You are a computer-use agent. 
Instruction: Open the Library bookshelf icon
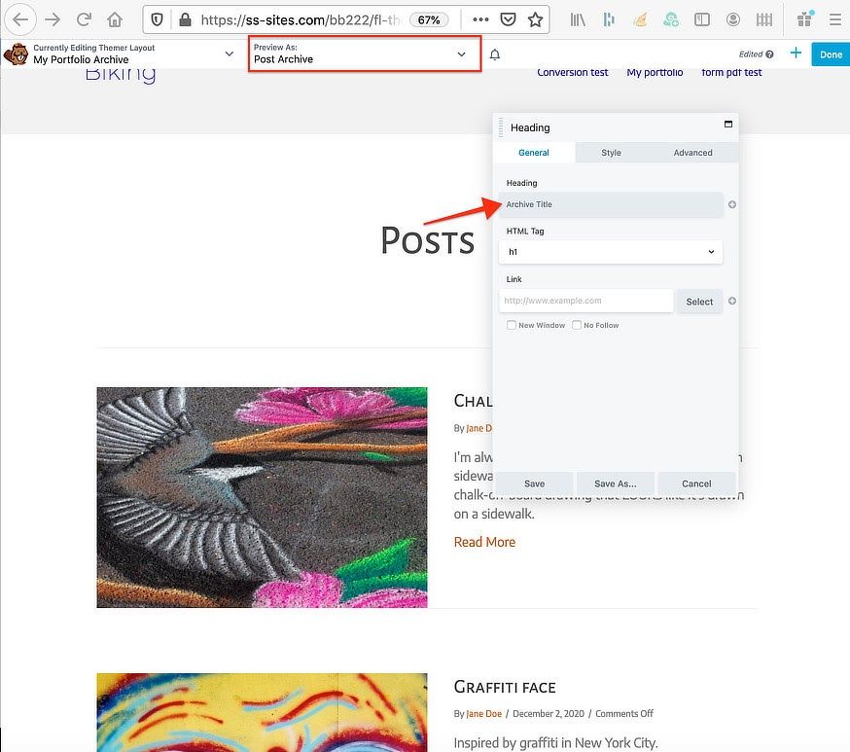point(579,19)
